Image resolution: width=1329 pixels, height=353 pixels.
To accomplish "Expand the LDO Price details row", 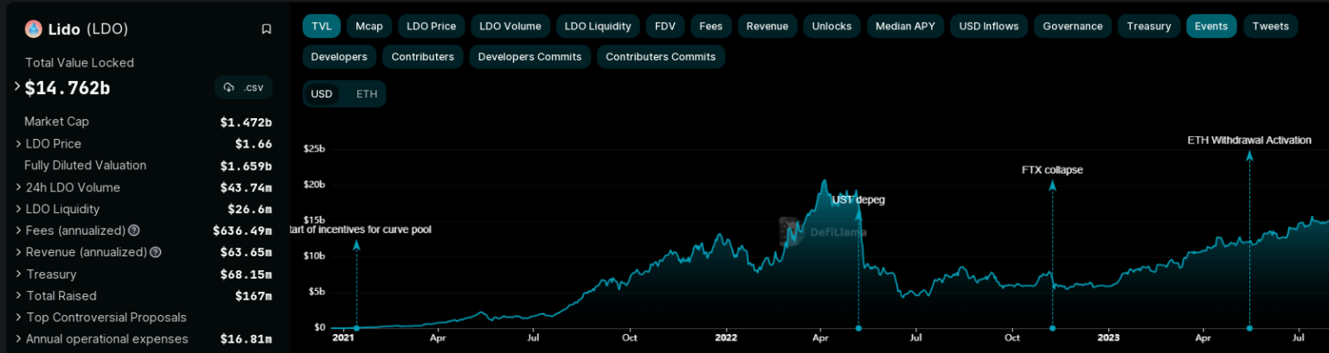I will point(18,143).
